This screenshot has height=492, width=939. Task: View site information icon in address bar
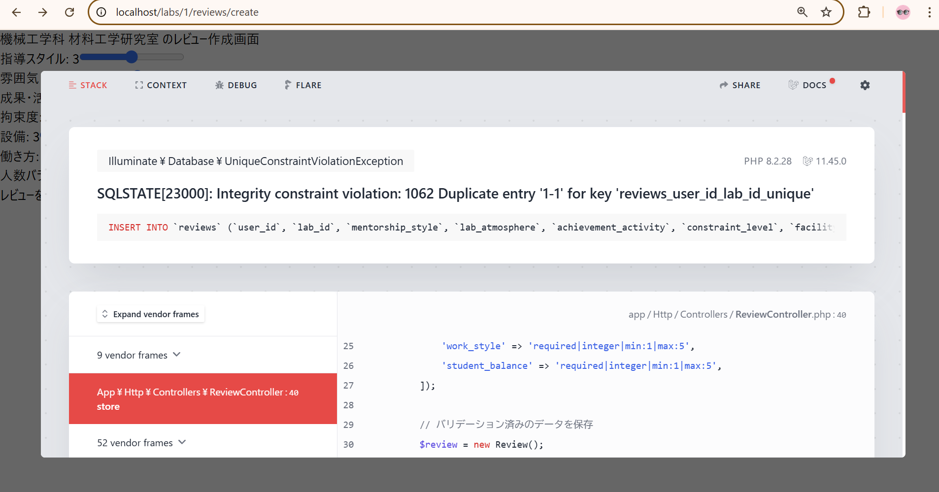(x=101, y=12)
